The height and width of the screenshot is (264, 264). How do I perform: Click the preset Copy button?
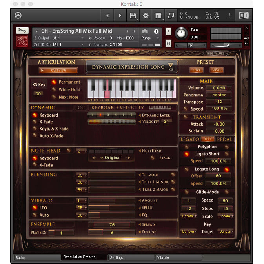(197, 70)
